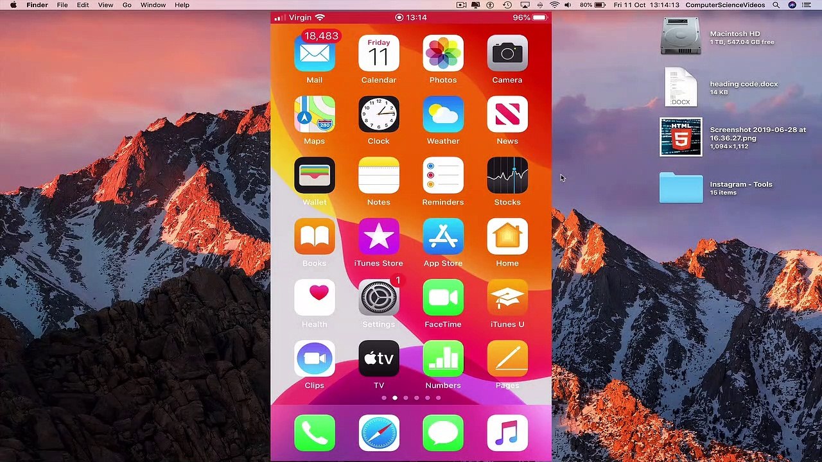Open the View menu
The width and height of the screenshot is (822, 462).
click(105, 5)
